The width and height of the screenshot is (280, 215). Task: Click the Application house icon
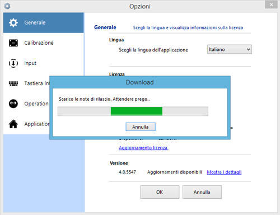click(13, 124)
